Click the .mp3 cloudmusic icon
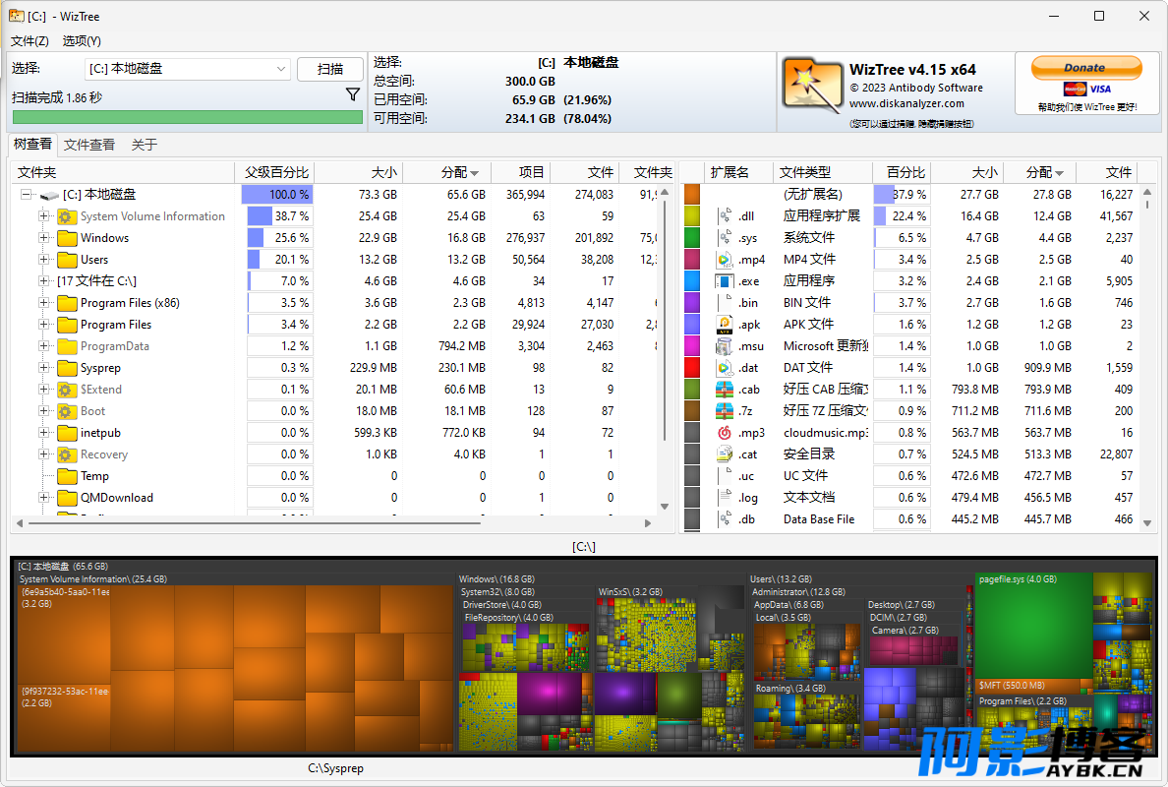 [724, 432]
